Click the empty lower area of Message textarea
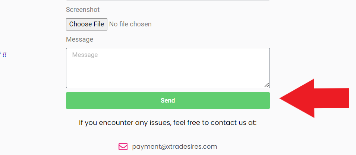356x155 pixels. point(168,76)
